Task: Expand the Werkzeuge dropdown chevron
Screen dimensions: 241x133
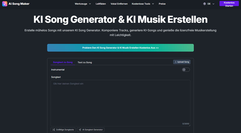Action: [x=90, y=4]
